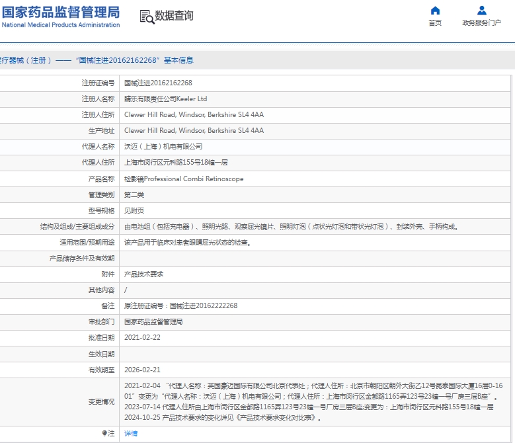Click the 国家药品监督管理局 logo
This screenshot has height=443, width=515.
click(x=61, y=12)
